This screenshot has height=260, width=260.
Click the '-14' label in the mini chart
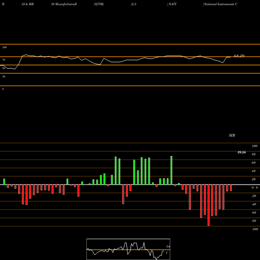tap(167, 246)
